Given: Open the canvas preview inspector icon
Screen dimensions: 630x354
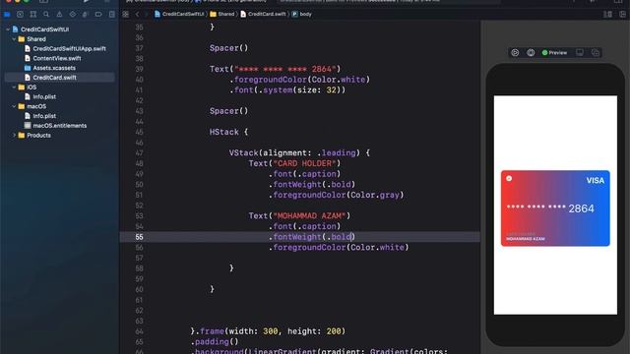Looking at the screenshot, I should click(x=531, y=52).
